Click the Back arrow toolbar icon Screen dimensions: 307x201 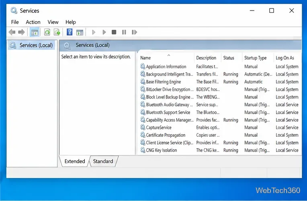tap(12, 32)
